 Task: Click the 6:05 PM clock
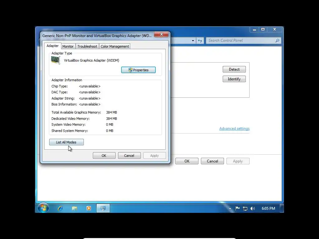pos(268,208)
